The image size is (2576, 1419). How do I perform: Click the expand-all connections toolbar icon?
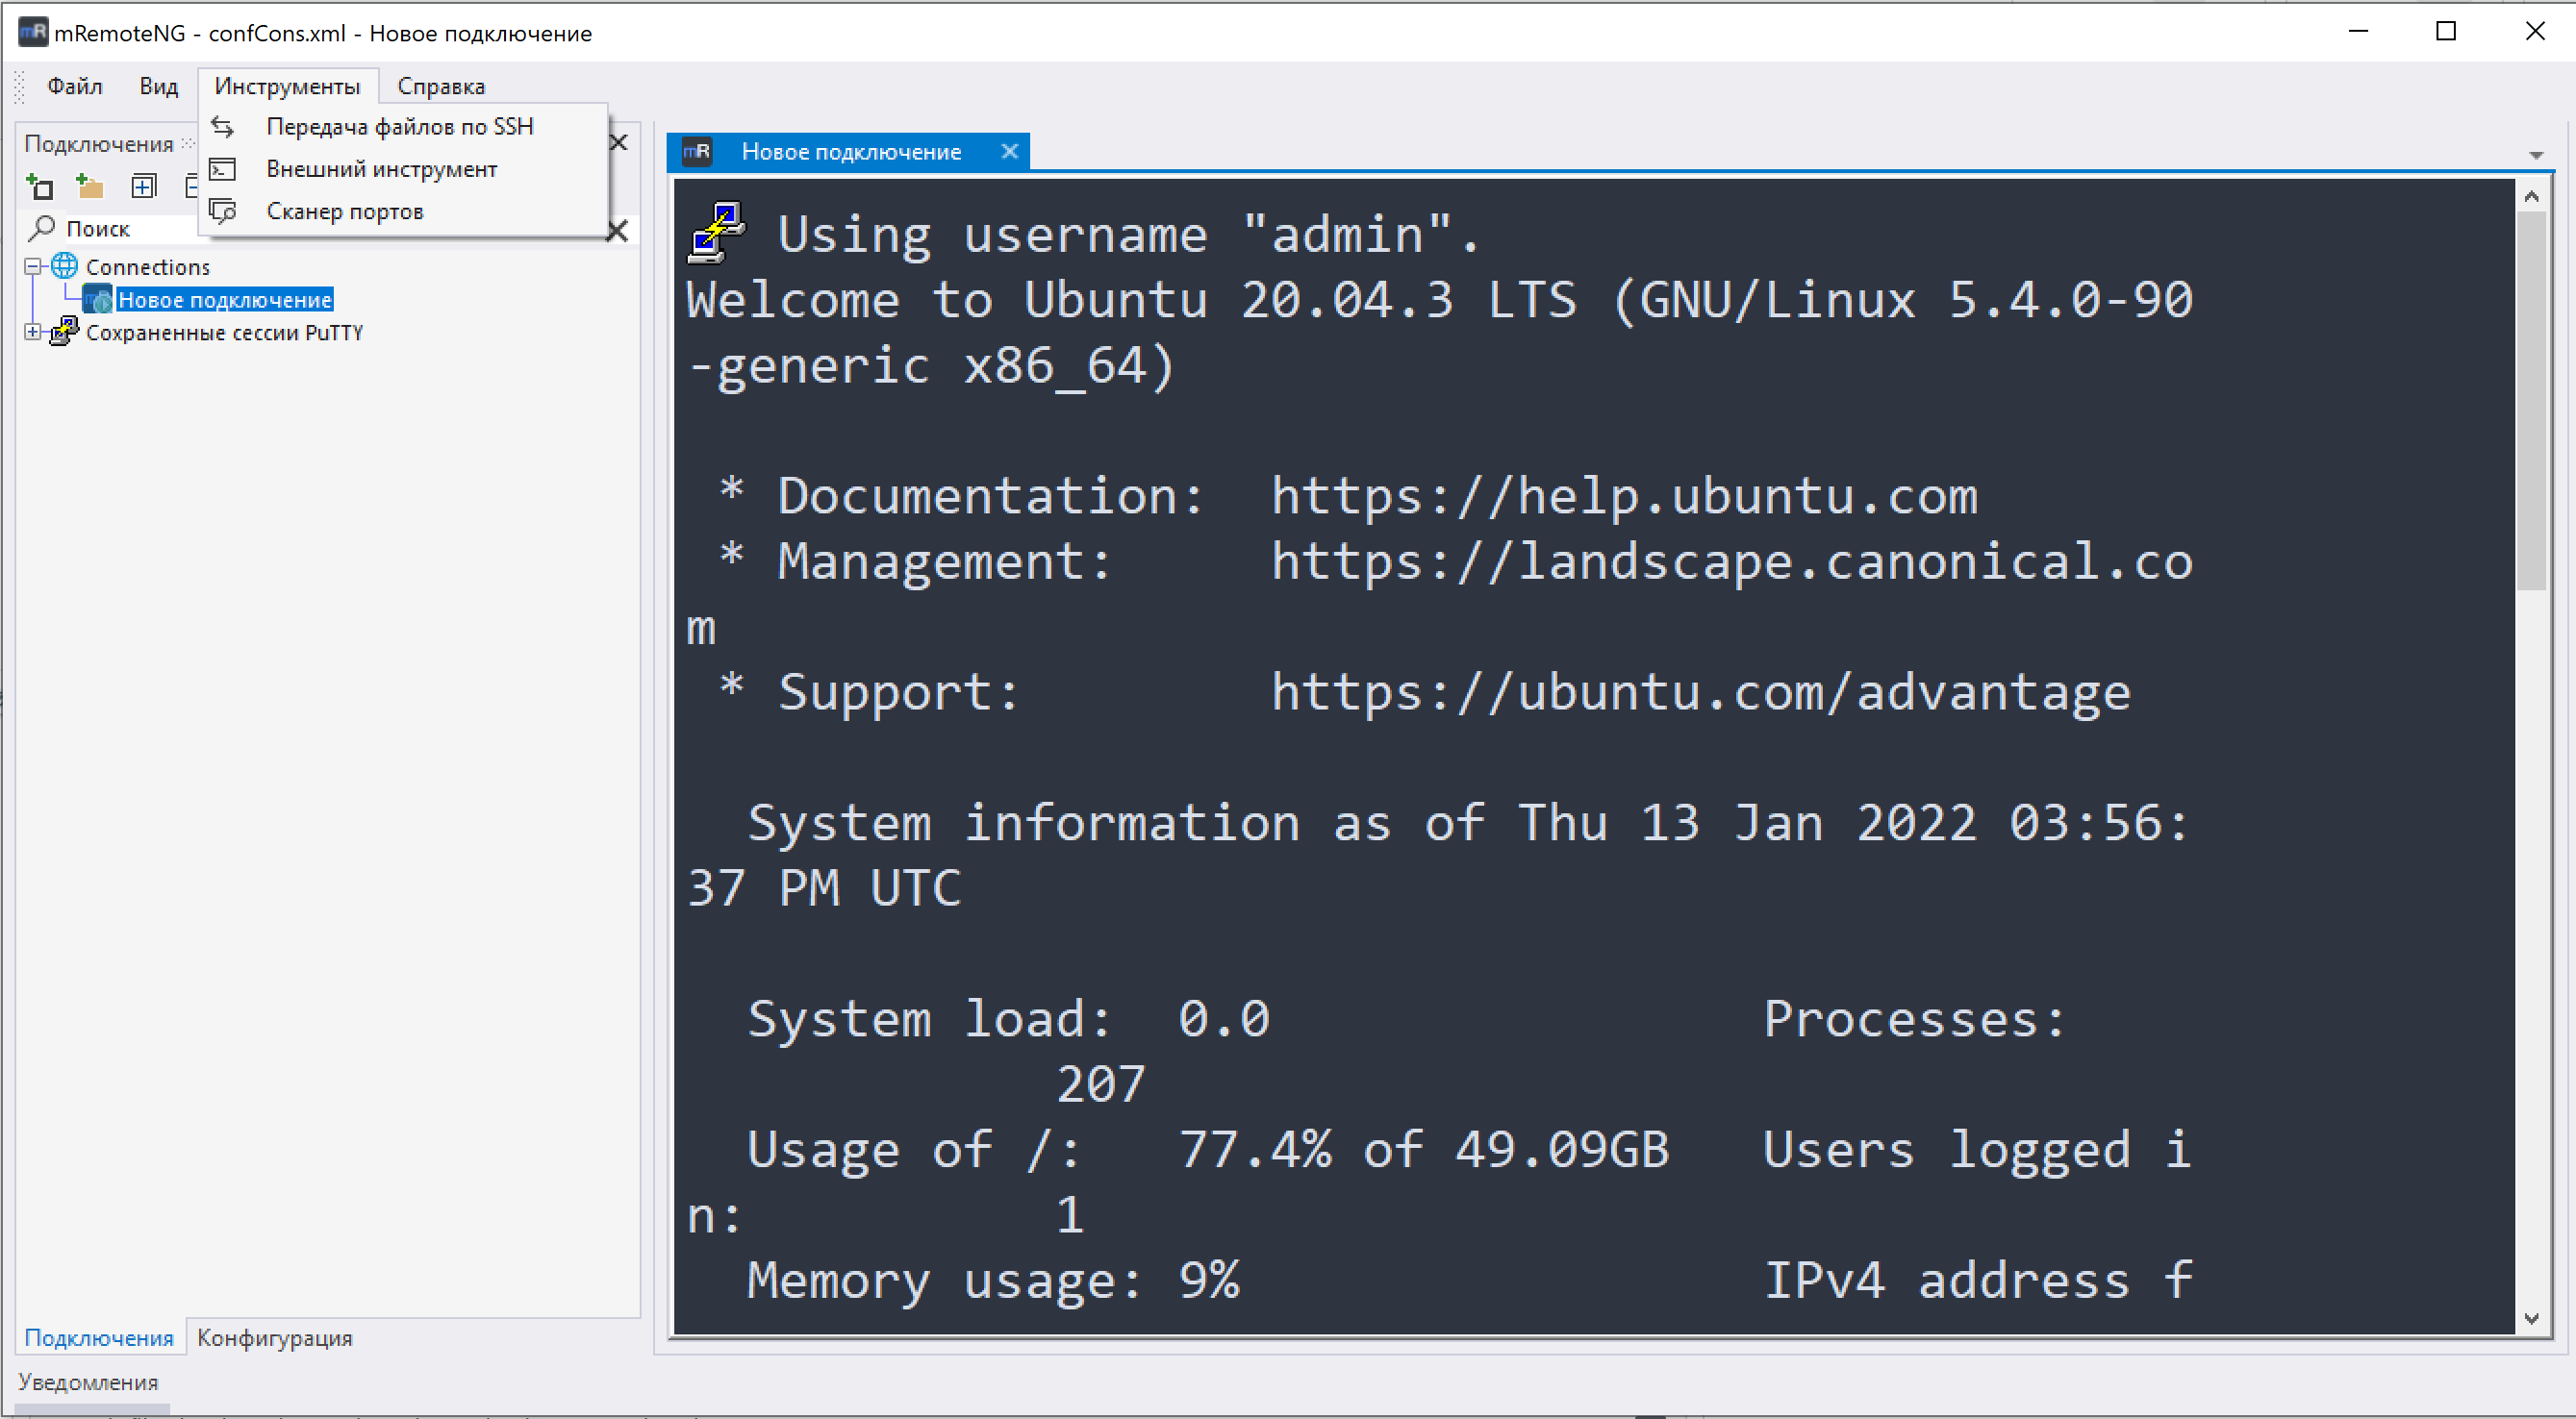145,186
